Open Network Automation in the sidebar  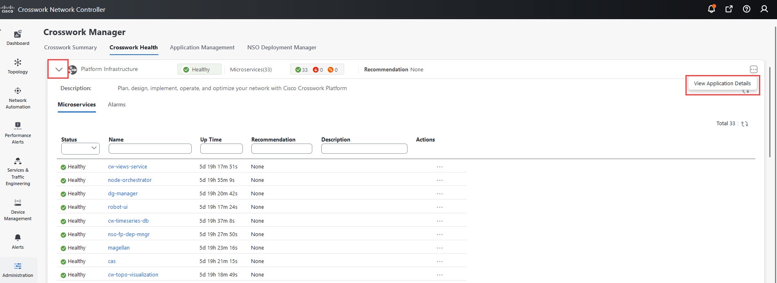[18, 98]
